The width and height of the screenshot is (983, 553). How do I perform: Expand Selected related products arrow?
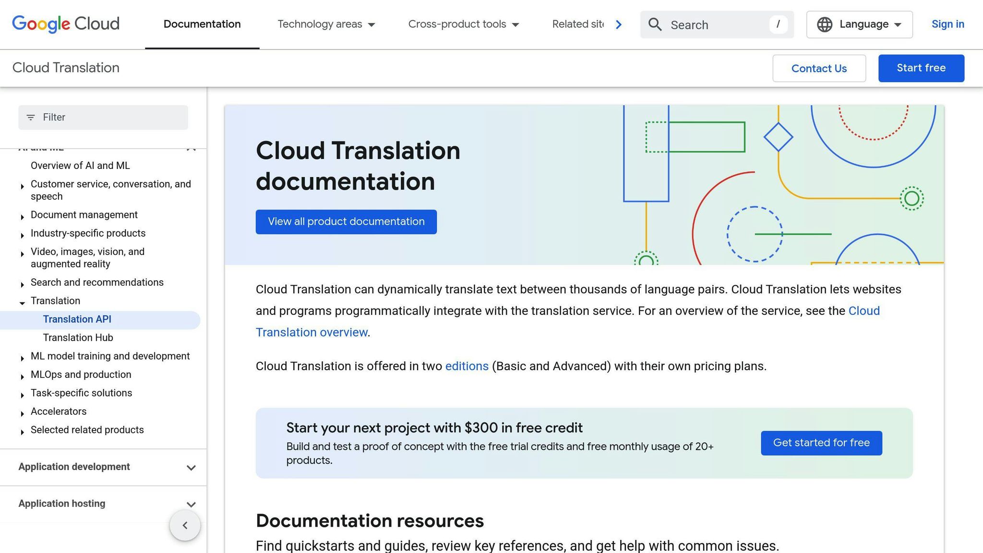tap(22, 432)
